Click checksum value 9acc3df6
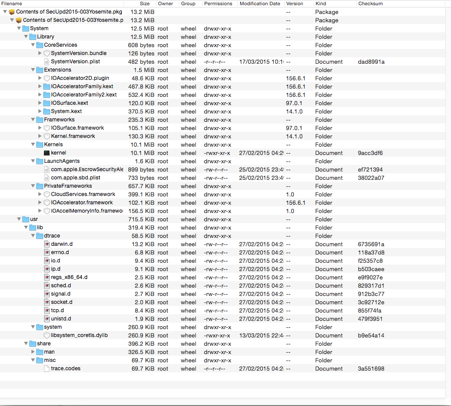 [370, 153]
